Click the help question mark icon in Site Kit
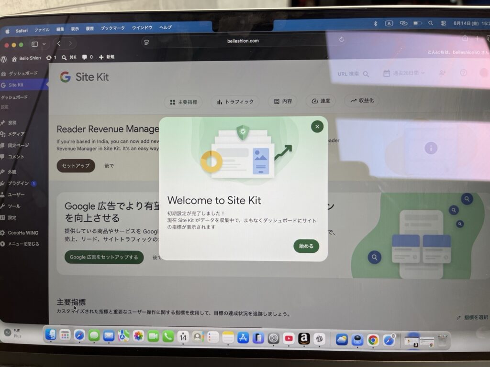This screenshot has height=367, width=490. (x=463, y=73)
